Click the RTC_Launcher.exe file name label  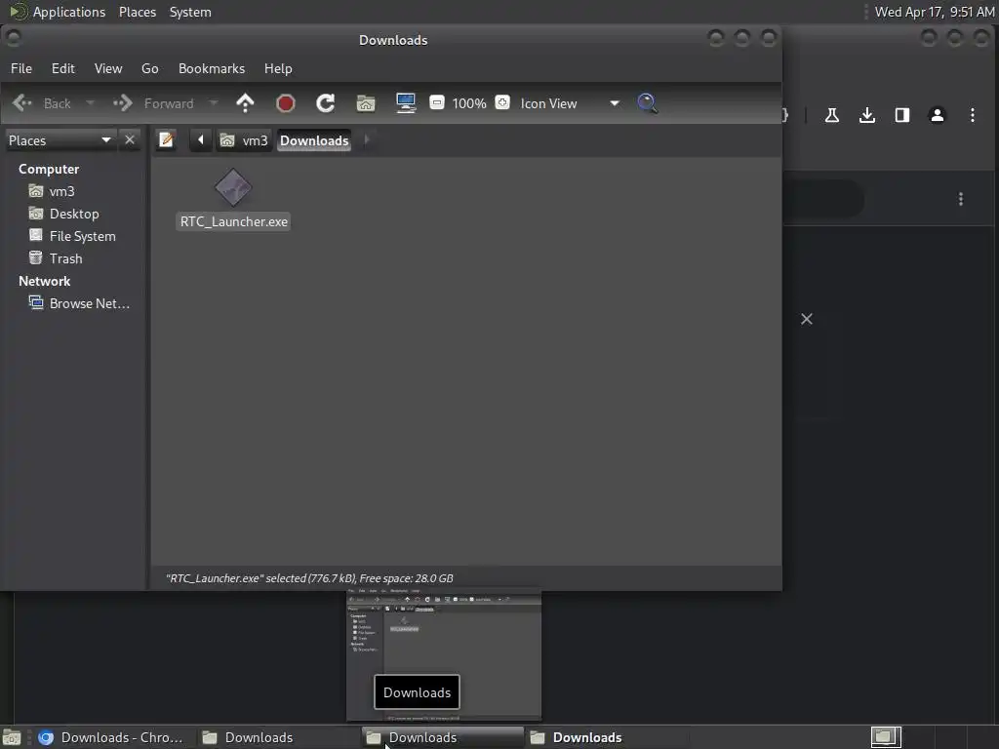tap(233, 221)
